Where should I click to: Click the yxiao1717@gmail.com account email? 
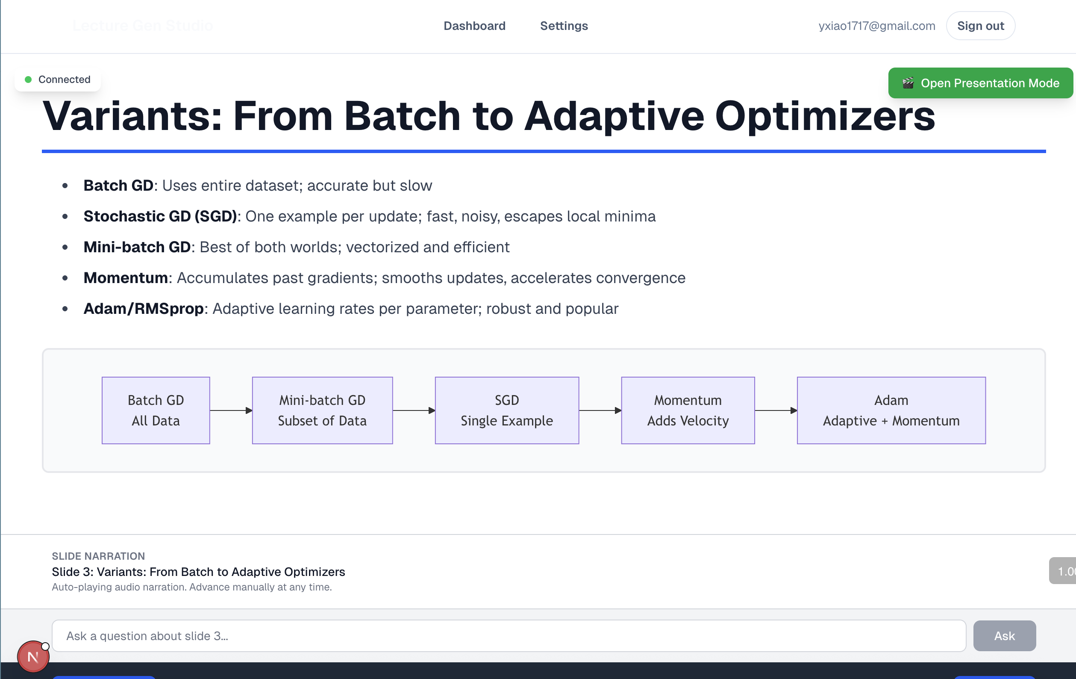point(876,26)
